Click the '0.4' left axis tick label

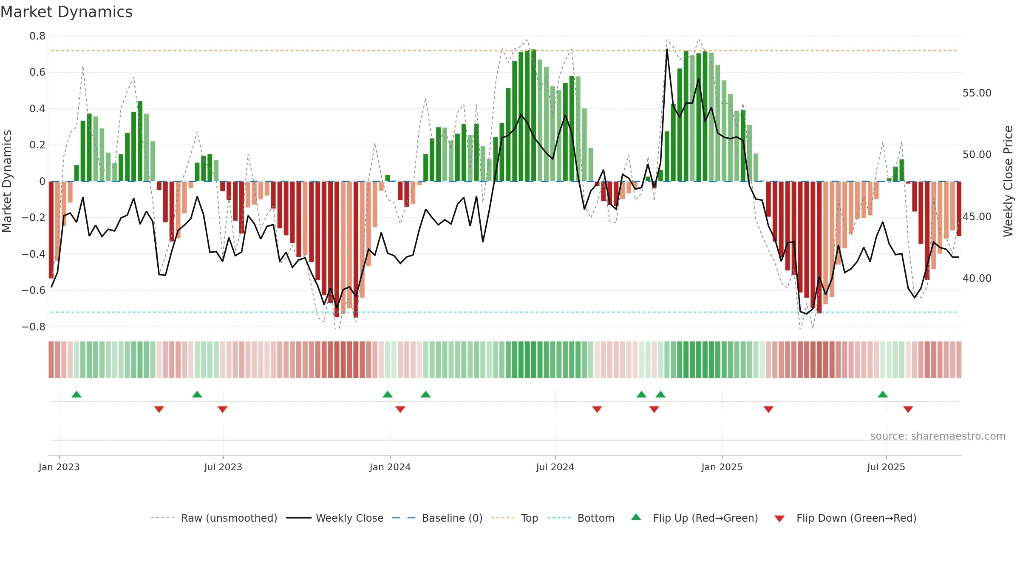pyautogui.click(x=37, y=109)
